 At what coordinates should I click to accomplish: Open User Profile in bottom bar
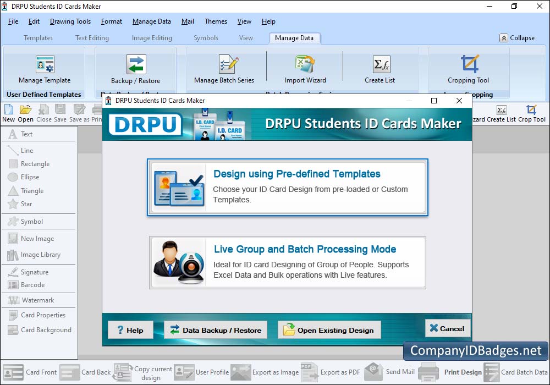point(201,372)
